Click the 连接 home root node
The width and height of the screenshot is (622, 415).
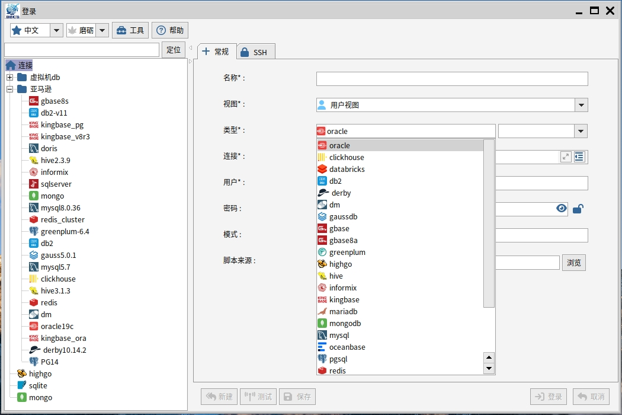(19, 65)
